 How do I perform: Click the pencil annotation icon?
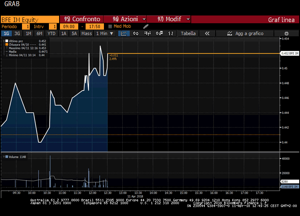[x=146, y=26]
